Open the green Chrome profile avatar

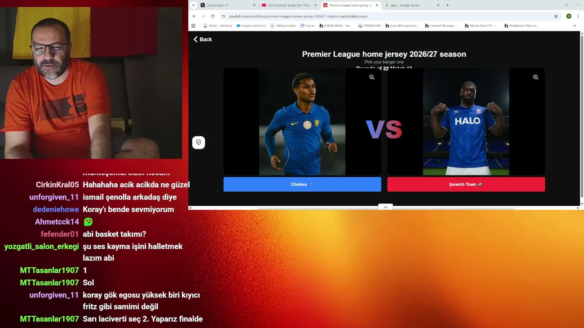[x=568, y=16]
